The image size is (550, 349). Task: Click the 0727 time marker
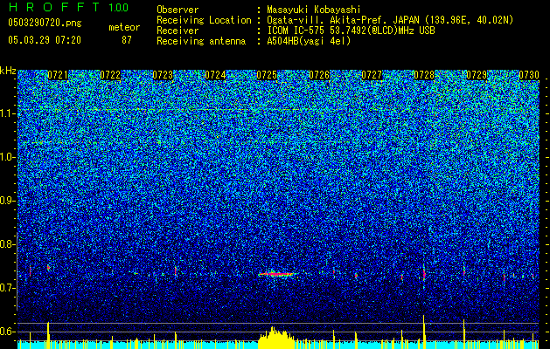point(372,75)
